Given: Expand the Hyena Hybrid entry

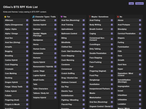Looking at the screenshot, I should coord(55,62).
